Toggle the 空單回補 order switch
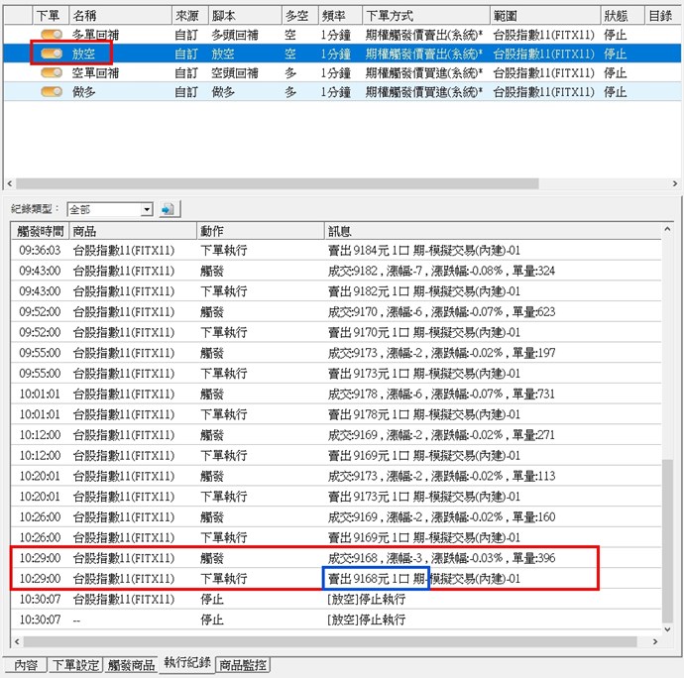The width and height of the screenshot is (684, 678). point(52,72)
